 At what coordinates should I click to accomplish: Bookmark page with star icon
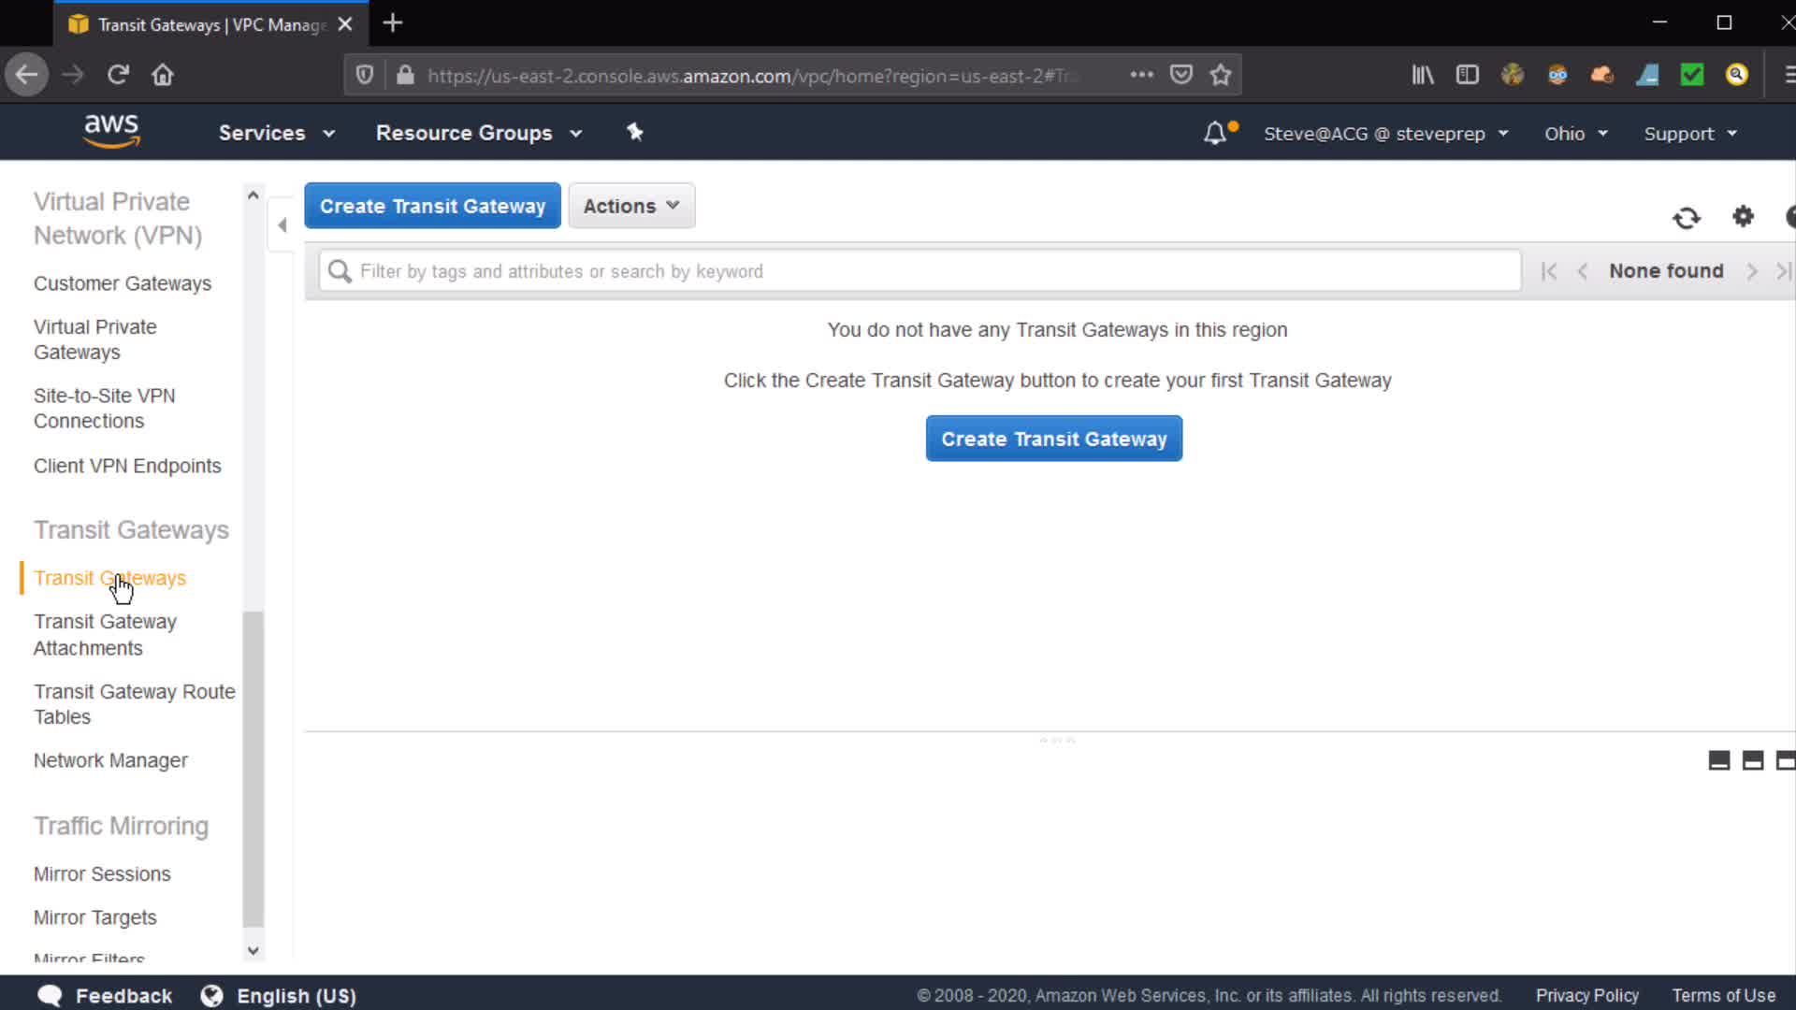[x=1220, y=75]
